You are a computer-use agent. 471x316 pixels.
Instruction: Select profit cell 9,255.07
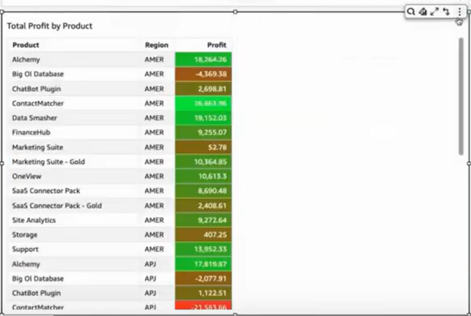203,132
